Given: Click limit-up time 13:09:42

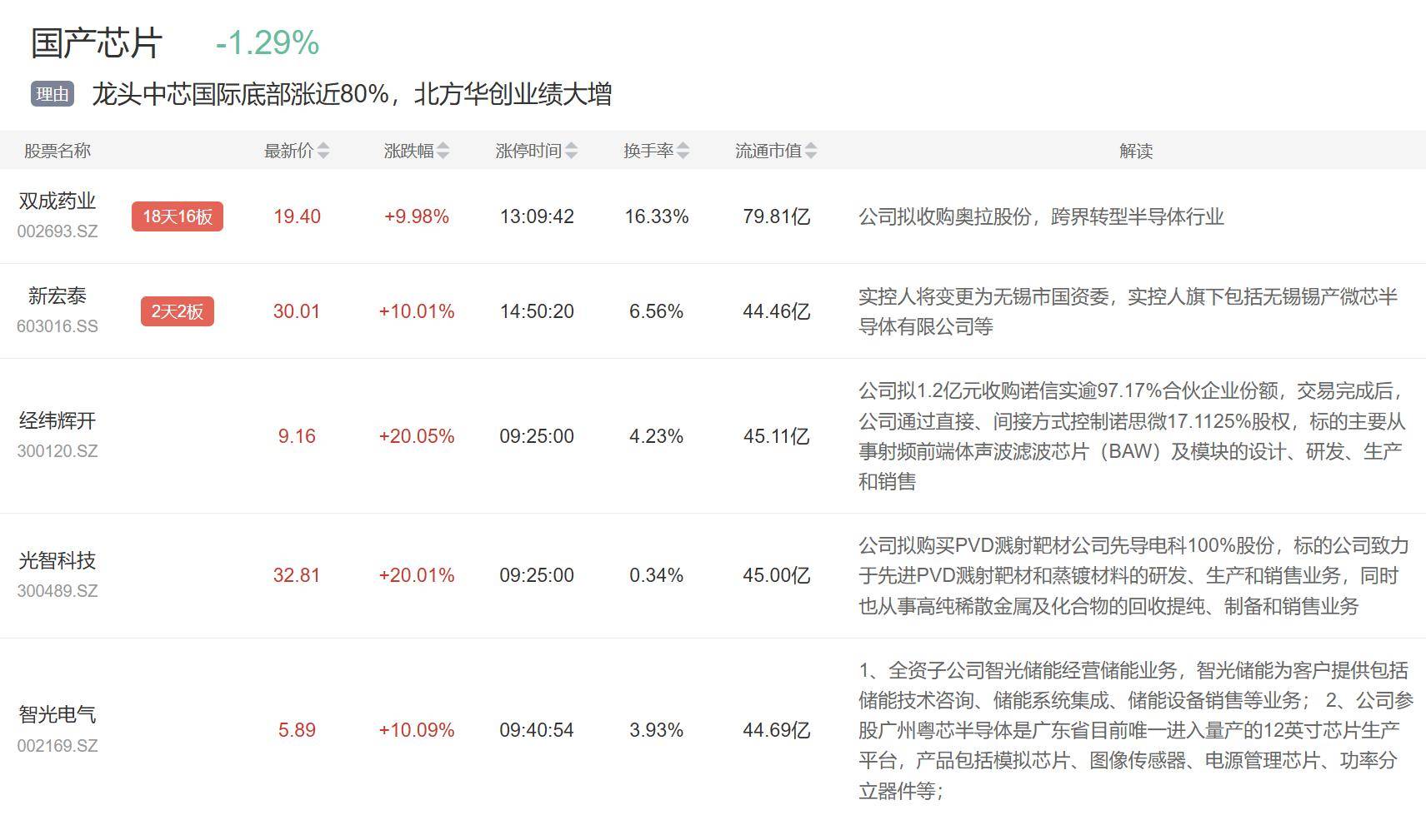Looking at the screenshot, I should coord(537,216).
